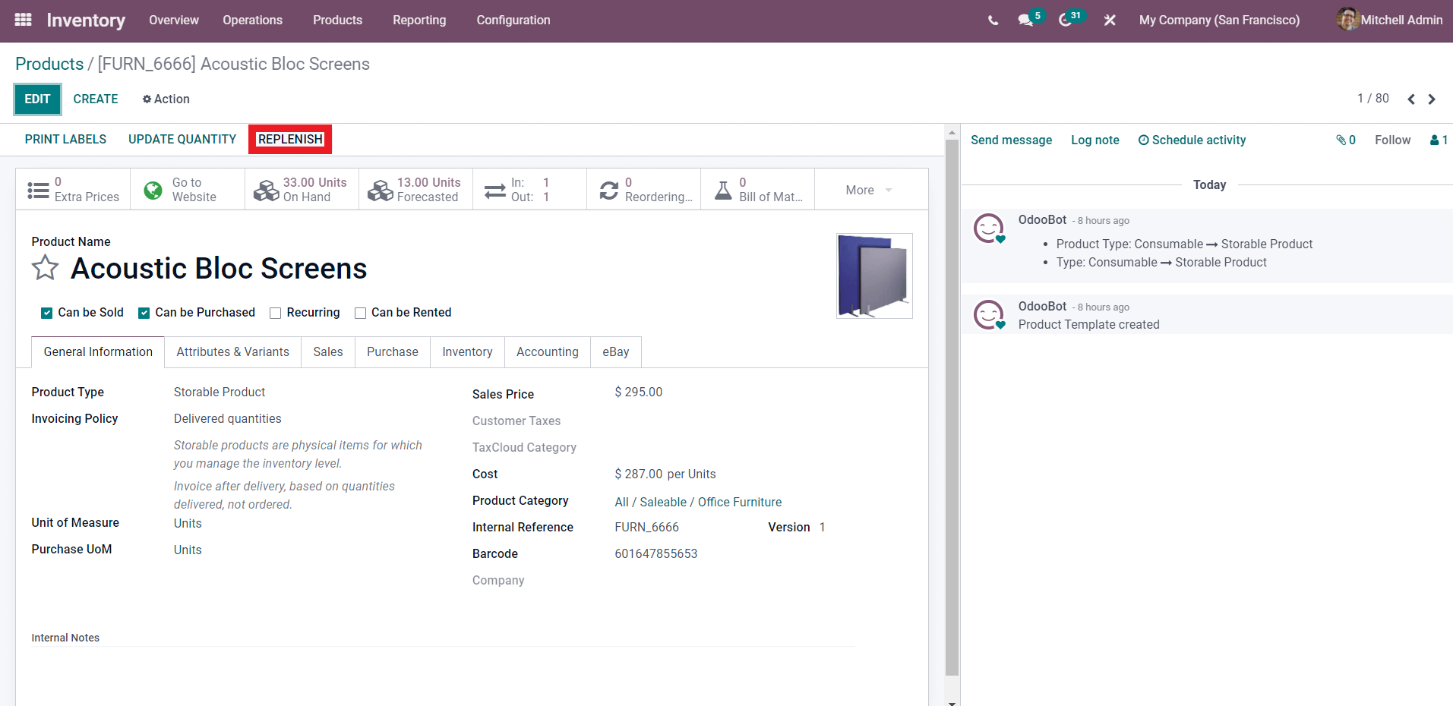Go to next product record arrow
Viewport: 1453px width, 706px height.
pyautogui.click(x=1432, y=99)
